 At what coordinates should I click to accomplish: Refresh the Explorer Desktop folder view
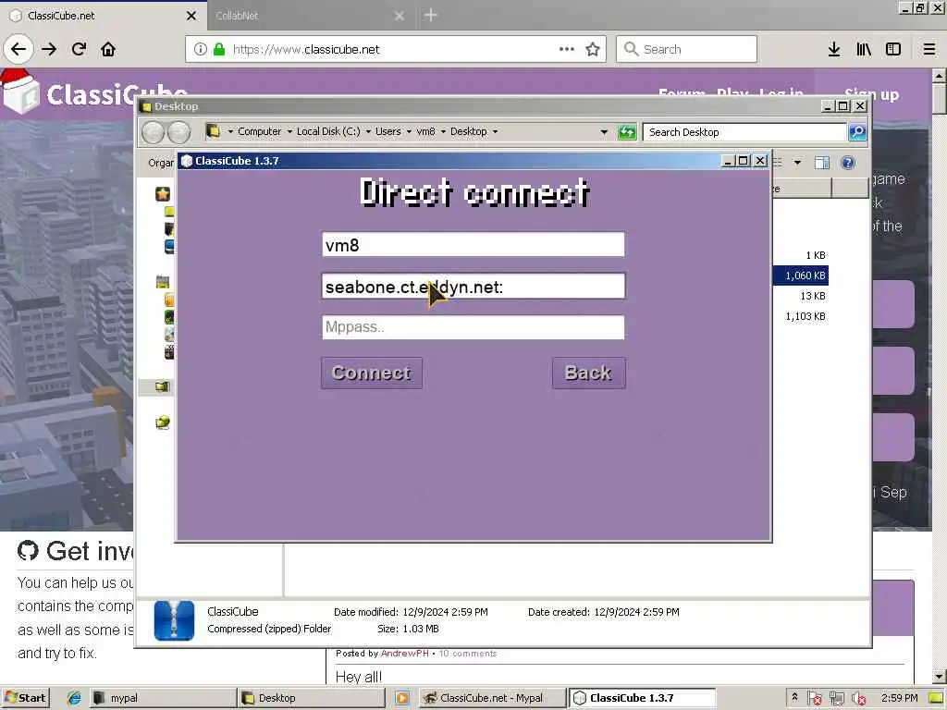[x=627, y=132]
